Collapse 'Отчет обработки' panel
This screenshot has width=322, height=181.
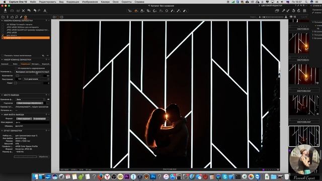(2, 131)
